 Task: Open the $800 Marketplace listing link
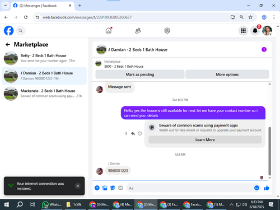coord(124,64)
